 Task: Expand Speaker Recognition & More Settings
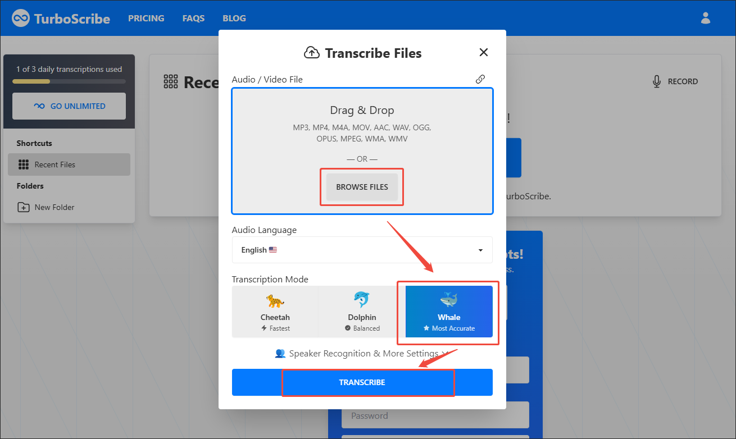click(x=362, y=354)
